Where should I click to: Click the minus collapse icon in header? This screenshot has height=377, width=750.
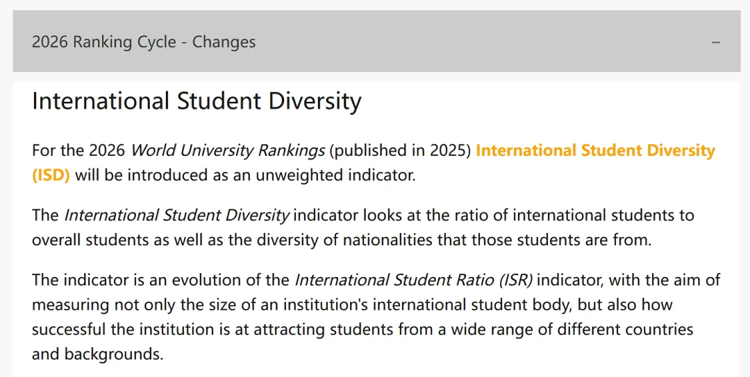click(x=716, y=42)
